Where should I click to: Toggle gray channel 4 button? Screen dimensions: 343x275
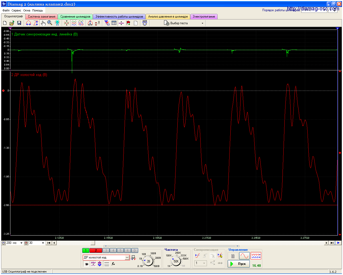[113, 250]
